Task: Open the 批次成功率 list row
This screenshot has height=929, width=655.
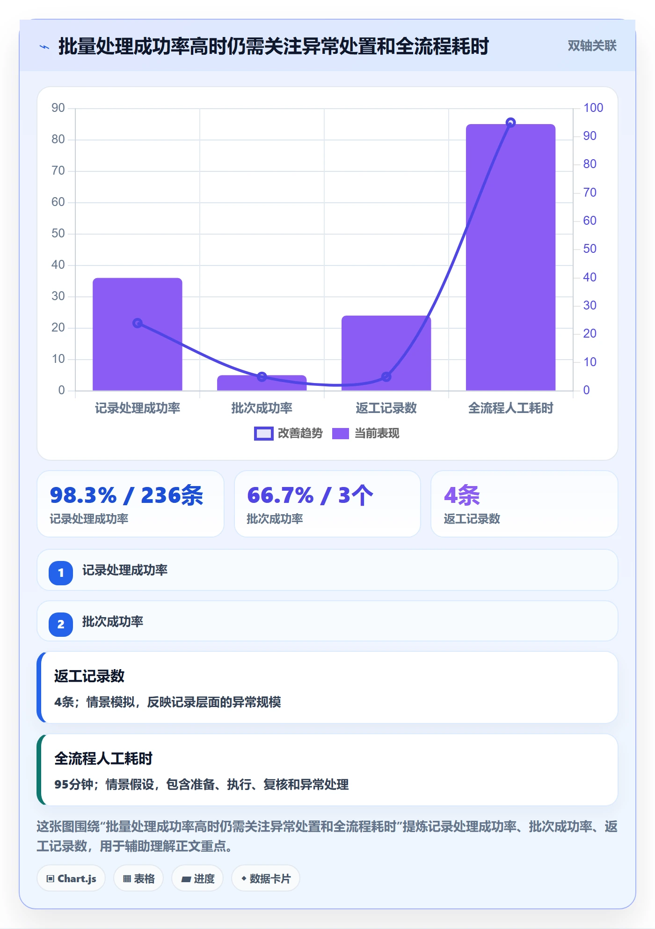Action: click(x=327, y=621)
